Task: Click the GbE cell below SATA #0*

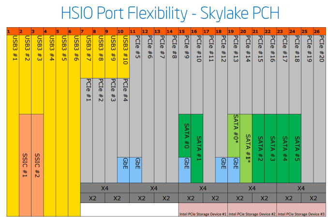Action: (234, 170)
